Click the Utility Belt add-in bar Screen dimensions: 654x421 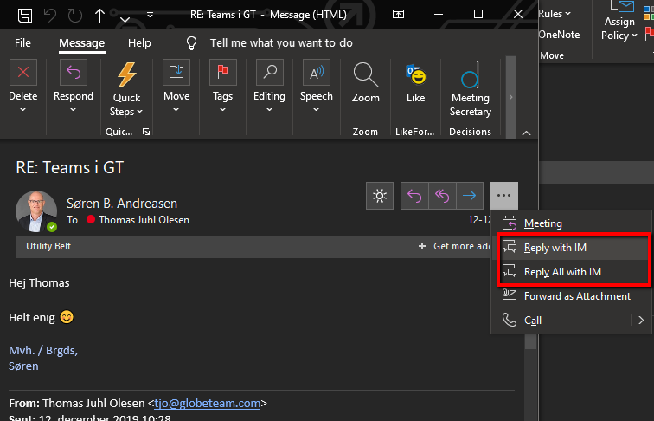point(48,246)
